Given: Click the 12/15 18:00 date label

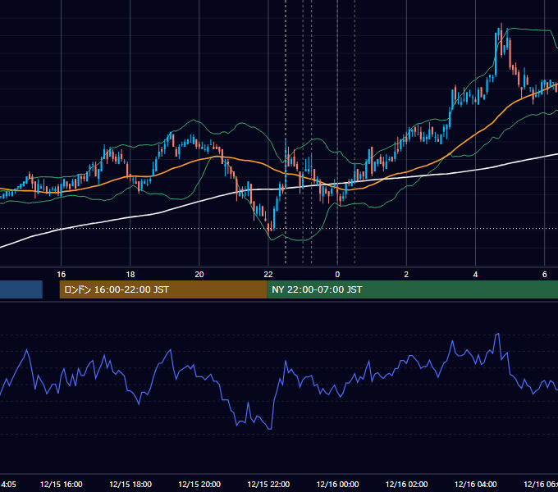Looking at the screenshot, I should [130, 484].
